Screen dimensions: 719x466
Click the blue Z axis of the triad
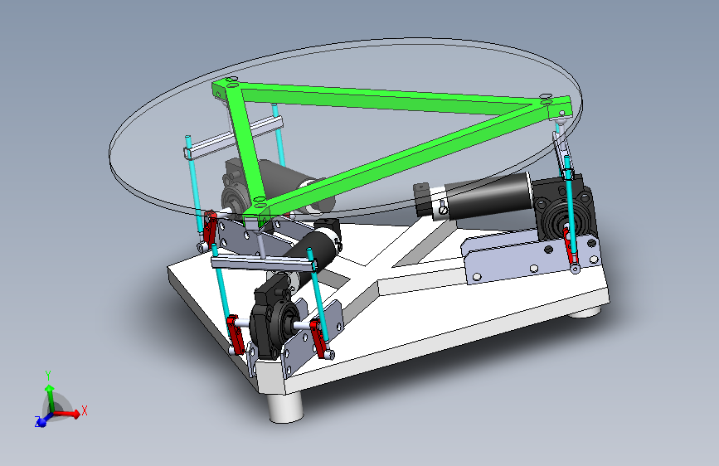tap(42, 420)
